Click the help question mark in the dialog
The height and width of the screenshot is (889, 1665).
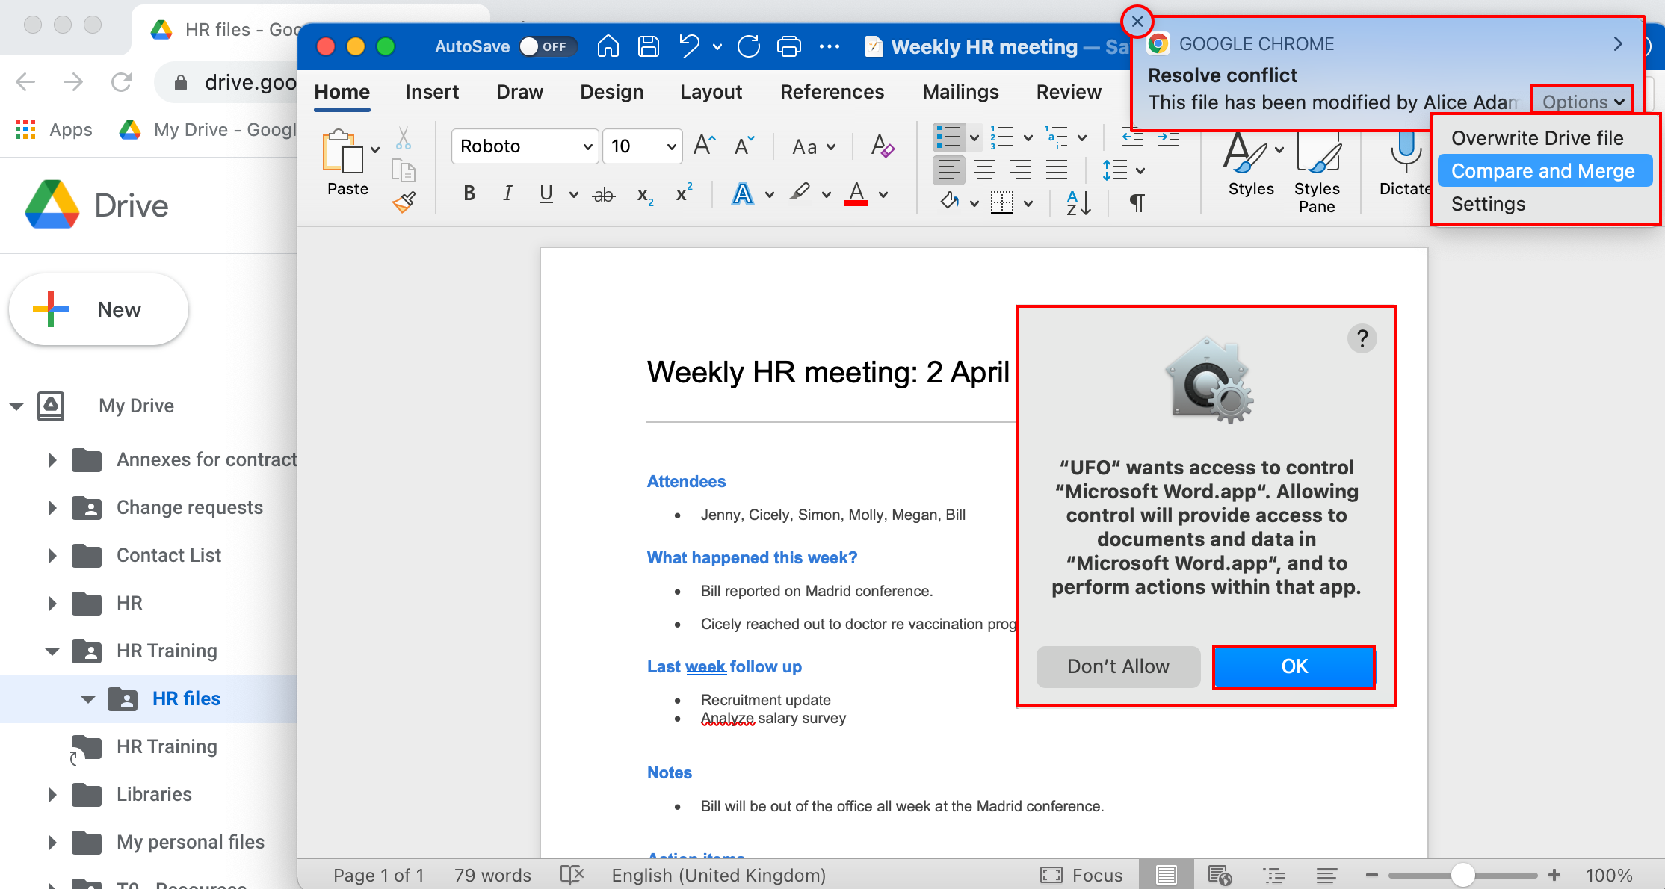pyautogui.click(x=1362, y=338)
